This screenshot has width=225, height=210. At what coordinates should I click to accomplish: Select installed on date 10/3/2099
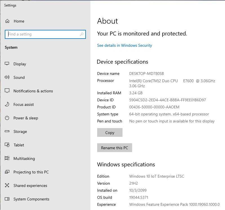pos(138,190)
